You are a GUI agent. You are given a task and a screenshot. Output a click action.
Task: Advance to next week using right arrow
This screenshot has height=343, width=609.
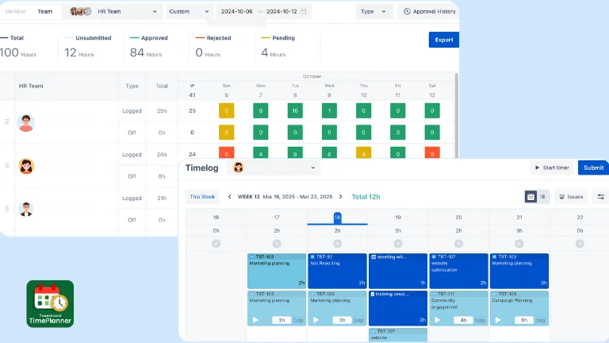[x=341, y=197]
